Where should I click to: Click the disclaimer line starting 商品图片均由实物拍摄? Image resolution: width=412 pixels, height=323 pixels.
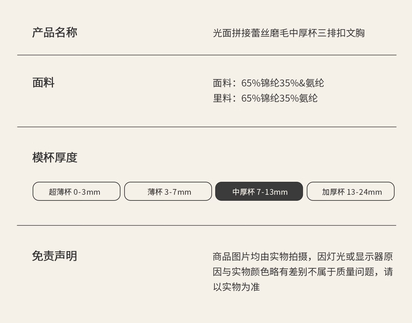coord(260,256)
